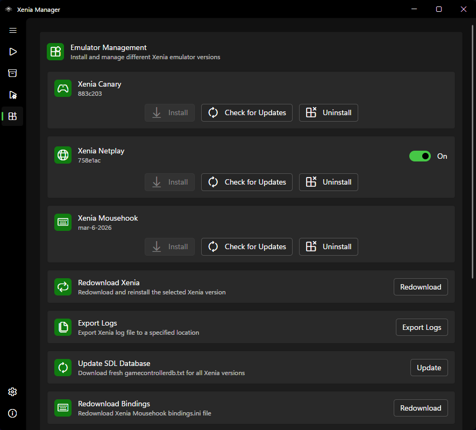The image size is (476, 430).
Task: Click the Update SDL Database refresh icon
Action: click(63, 368)
